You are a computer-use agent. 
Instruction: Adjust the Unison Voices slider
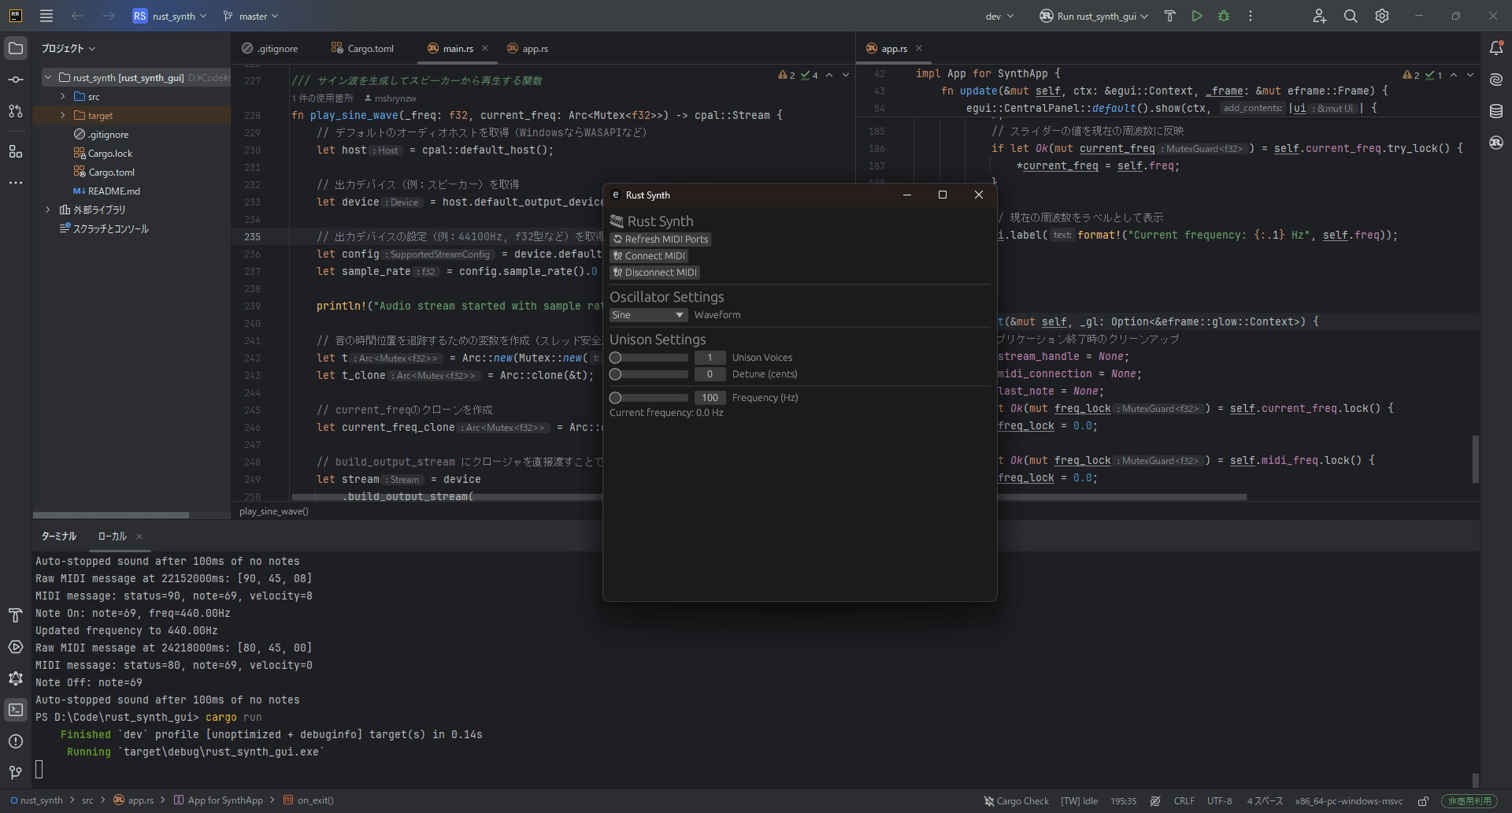pos(649,358)
